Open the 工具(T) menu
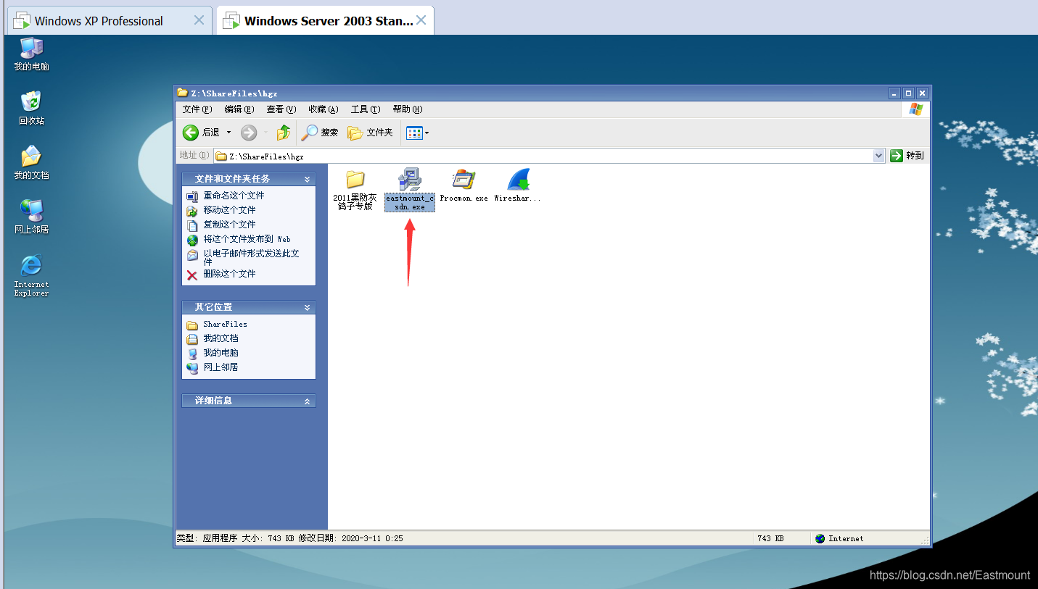The width and height of the screenshot is (1038, 589). (365, 109)
